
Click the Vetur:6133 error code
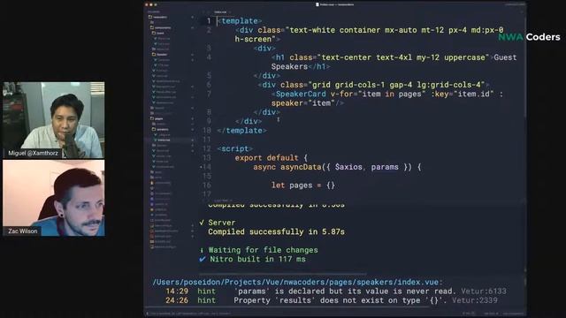click(x=484, y=291)
